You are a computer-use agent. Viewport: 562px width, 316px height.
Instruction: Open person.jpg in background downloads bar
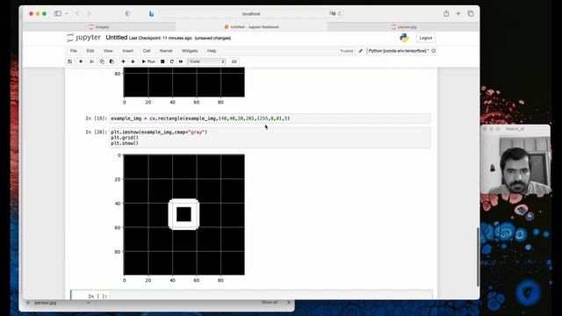click(46, 303)
